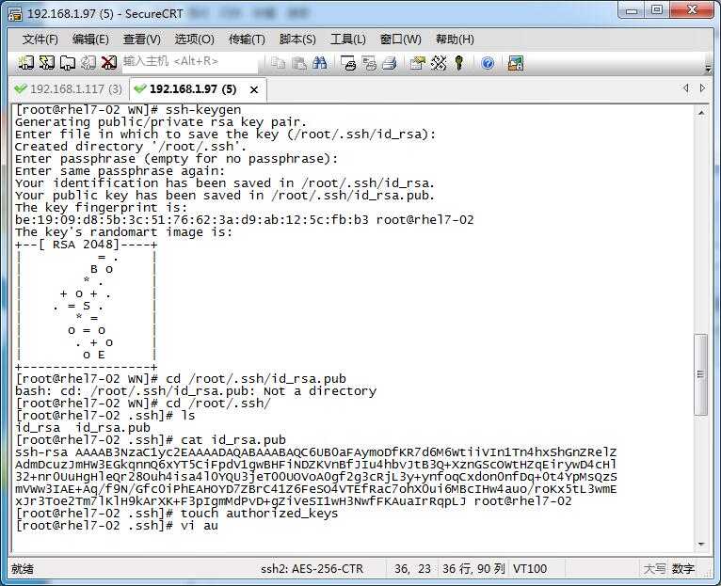Screen dimensions: 721x586
Task: Close the 192.168.1.97 (5) tab
Action: coord(254,89)
